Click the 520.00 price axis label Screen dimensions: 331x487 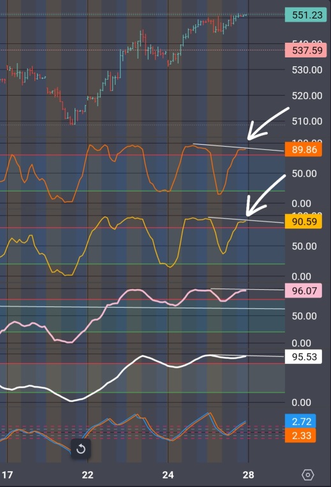click(307, 96)
